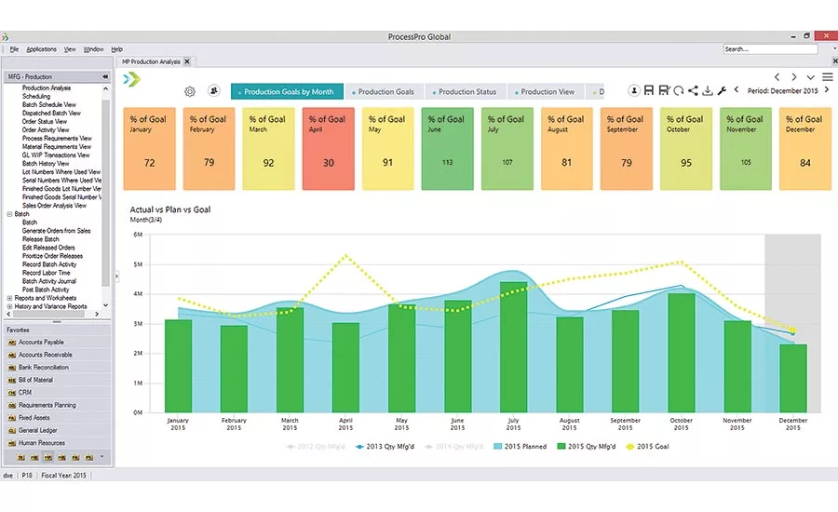This screenshot has width=838, height=512.
Task: Click the green double-chevron ProcessPro logo
Action: (131, 80)
